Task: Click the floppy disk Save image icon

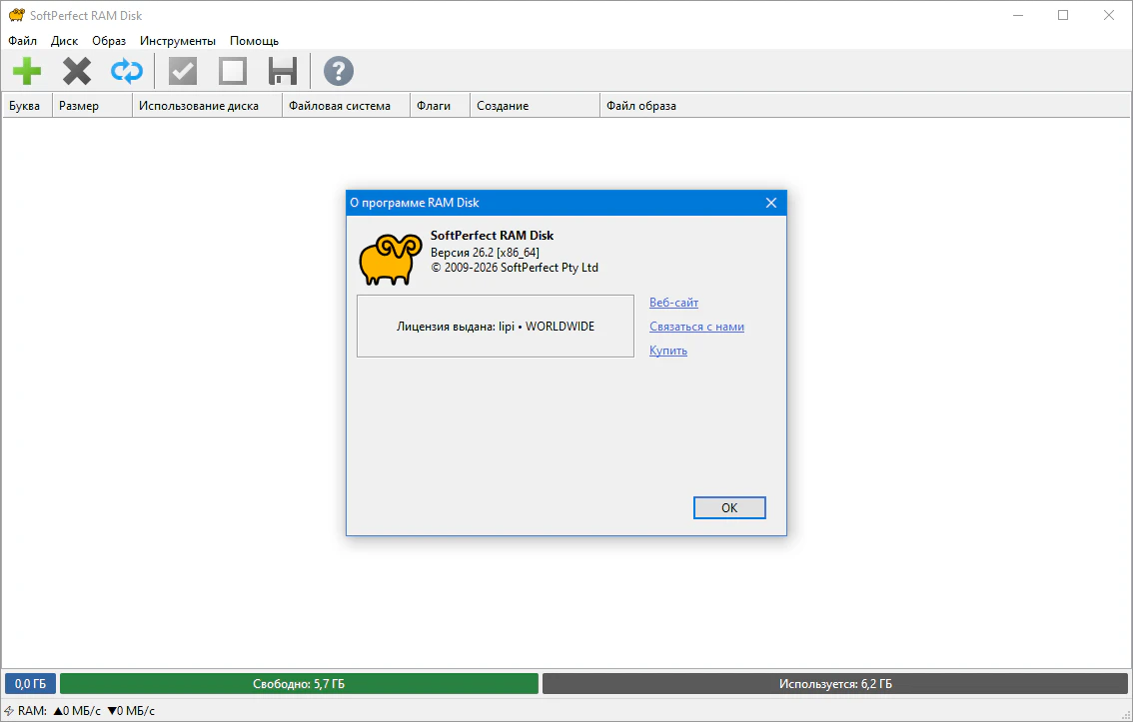Action: click(283, 71)
